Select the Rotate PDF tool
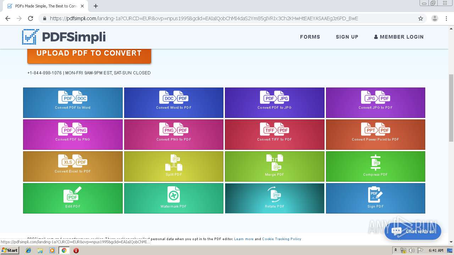 point(275,198)
